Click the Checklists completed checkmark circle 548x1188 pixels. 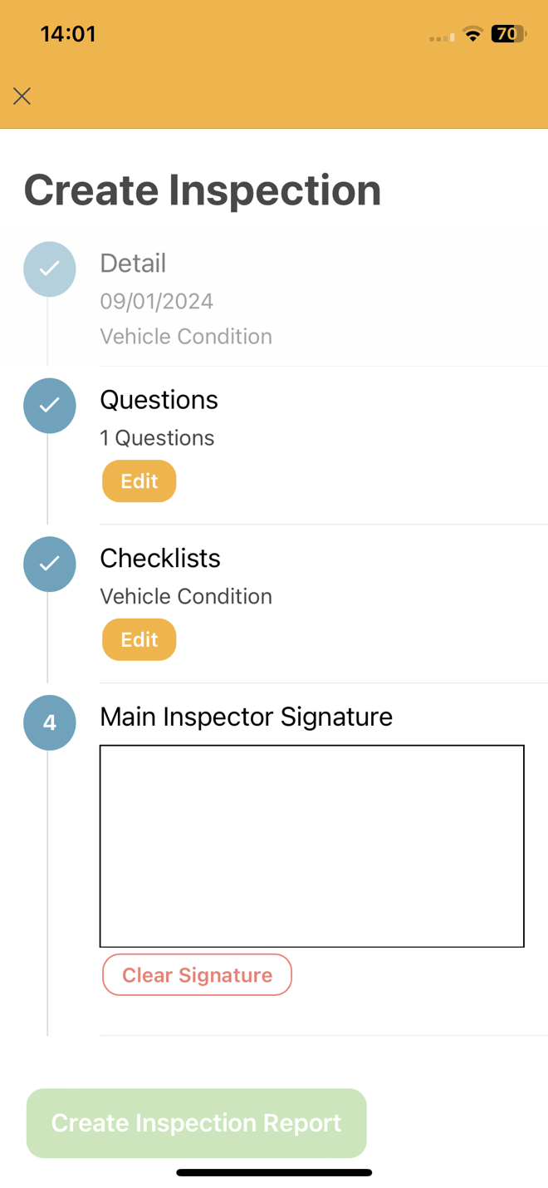tap(49, 564)
